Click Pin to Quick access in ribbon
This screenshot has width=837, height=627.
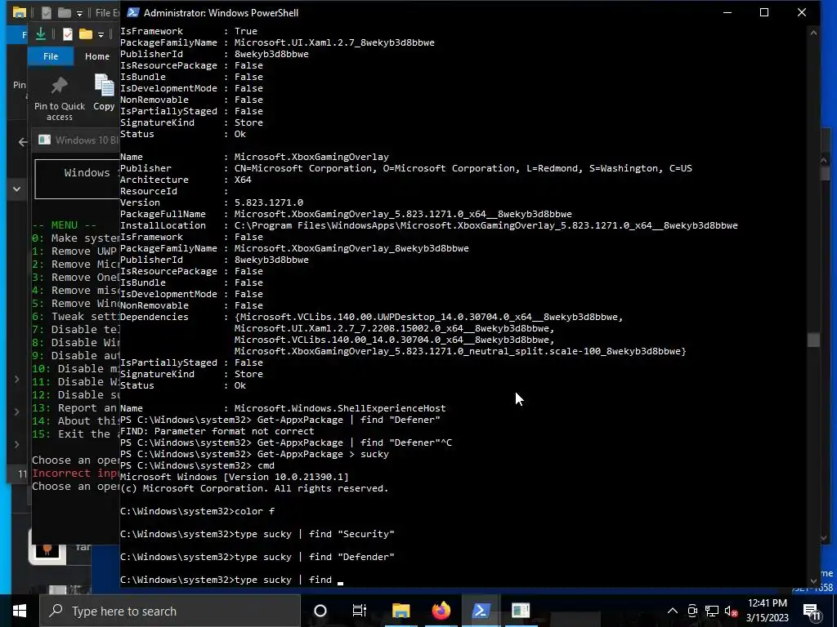point(59,100)
